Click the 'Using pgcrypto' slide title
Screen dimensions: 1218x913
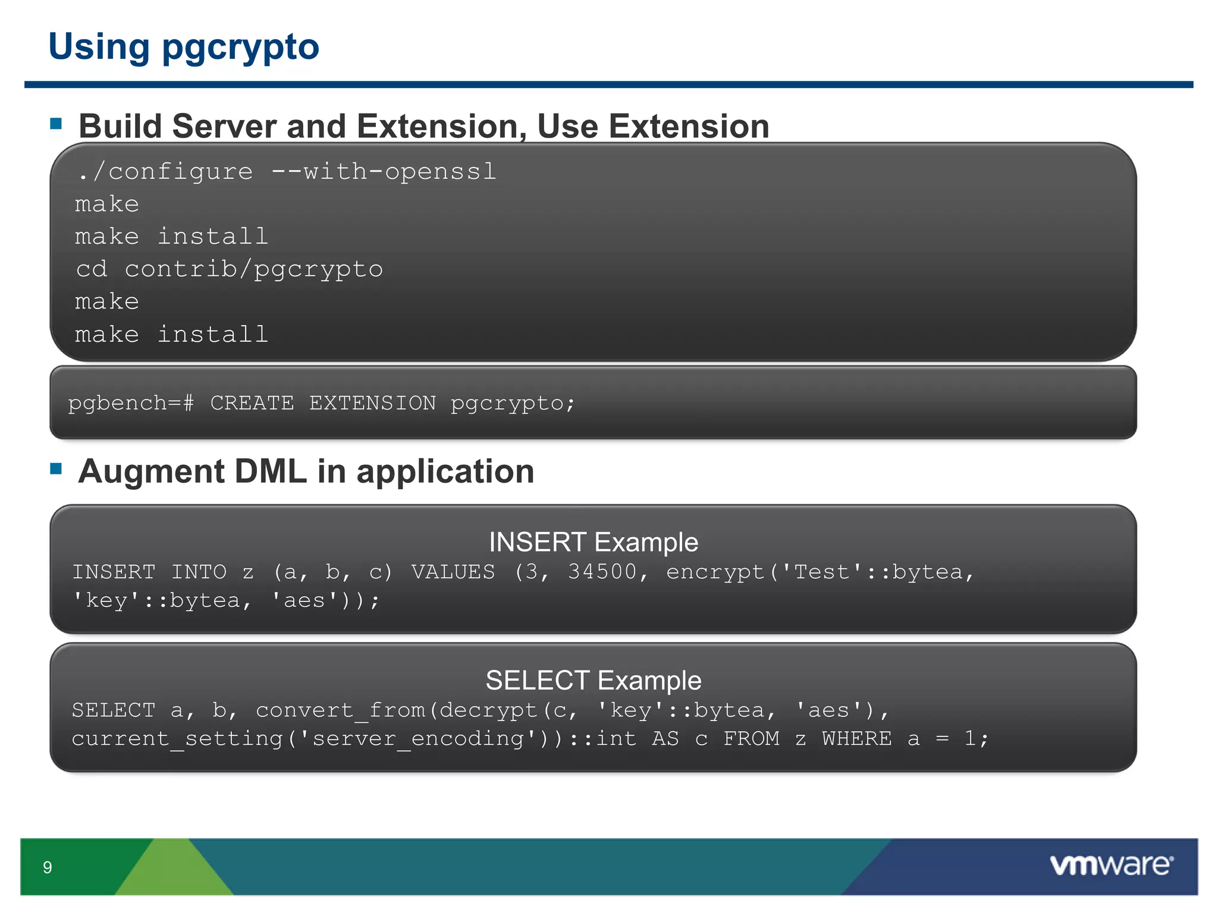pyautogui.click(x=184, y=46)
